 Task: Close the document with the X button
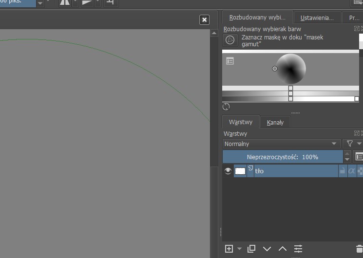coord(205,19)
